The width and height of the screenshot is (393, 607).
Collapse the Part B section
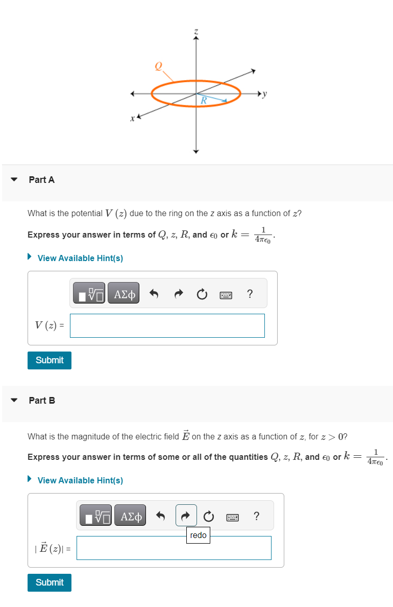[x=13, y=401]
